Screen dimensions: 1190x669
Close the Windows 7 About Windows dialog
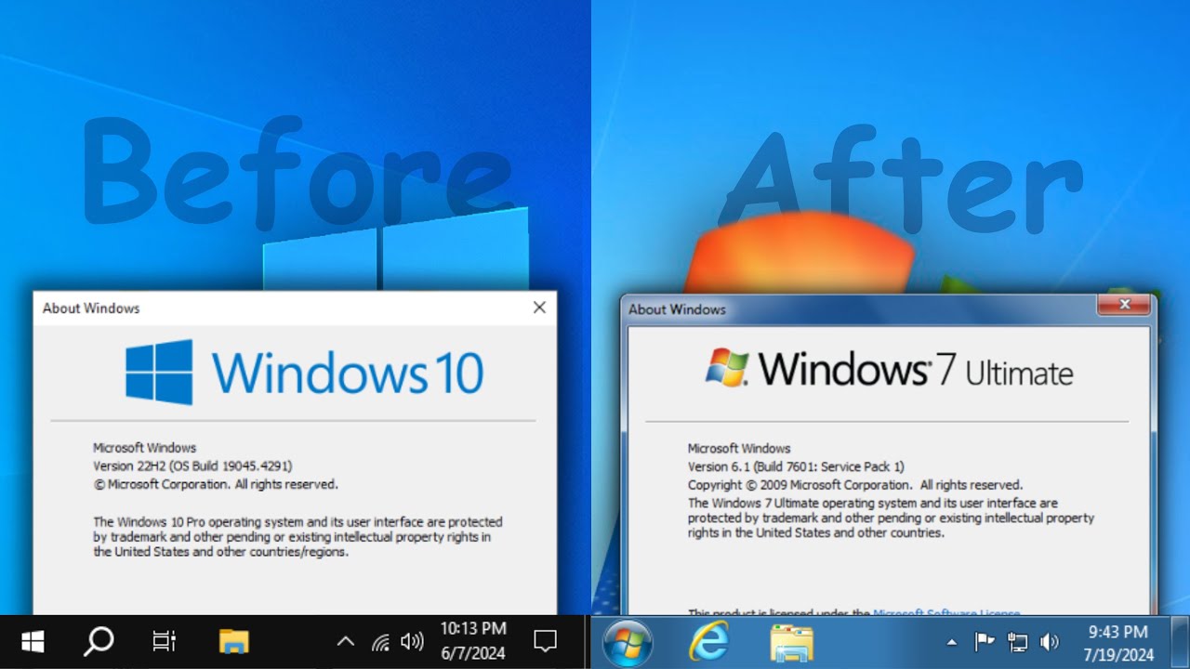1124,305
